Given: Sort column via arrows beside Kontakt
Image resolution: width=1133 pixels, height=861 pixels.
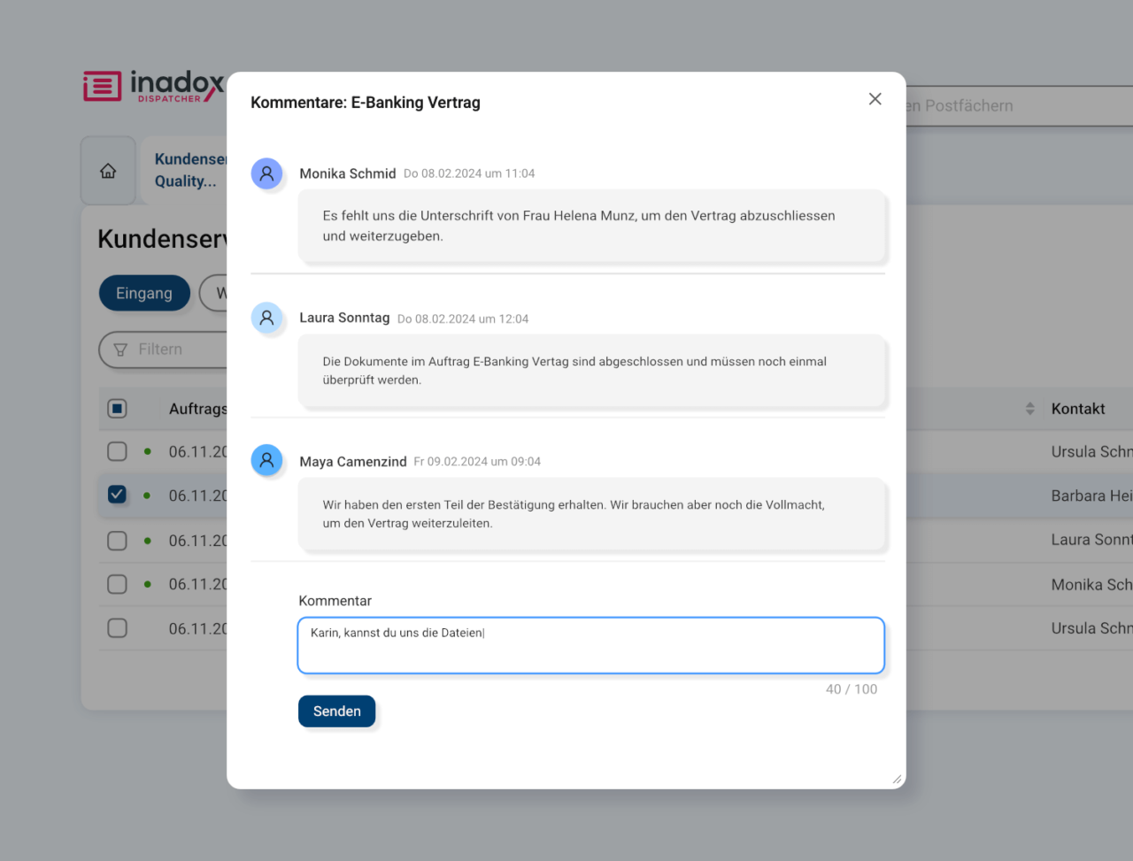Looking at the screenshot, I should point(1029,409).
